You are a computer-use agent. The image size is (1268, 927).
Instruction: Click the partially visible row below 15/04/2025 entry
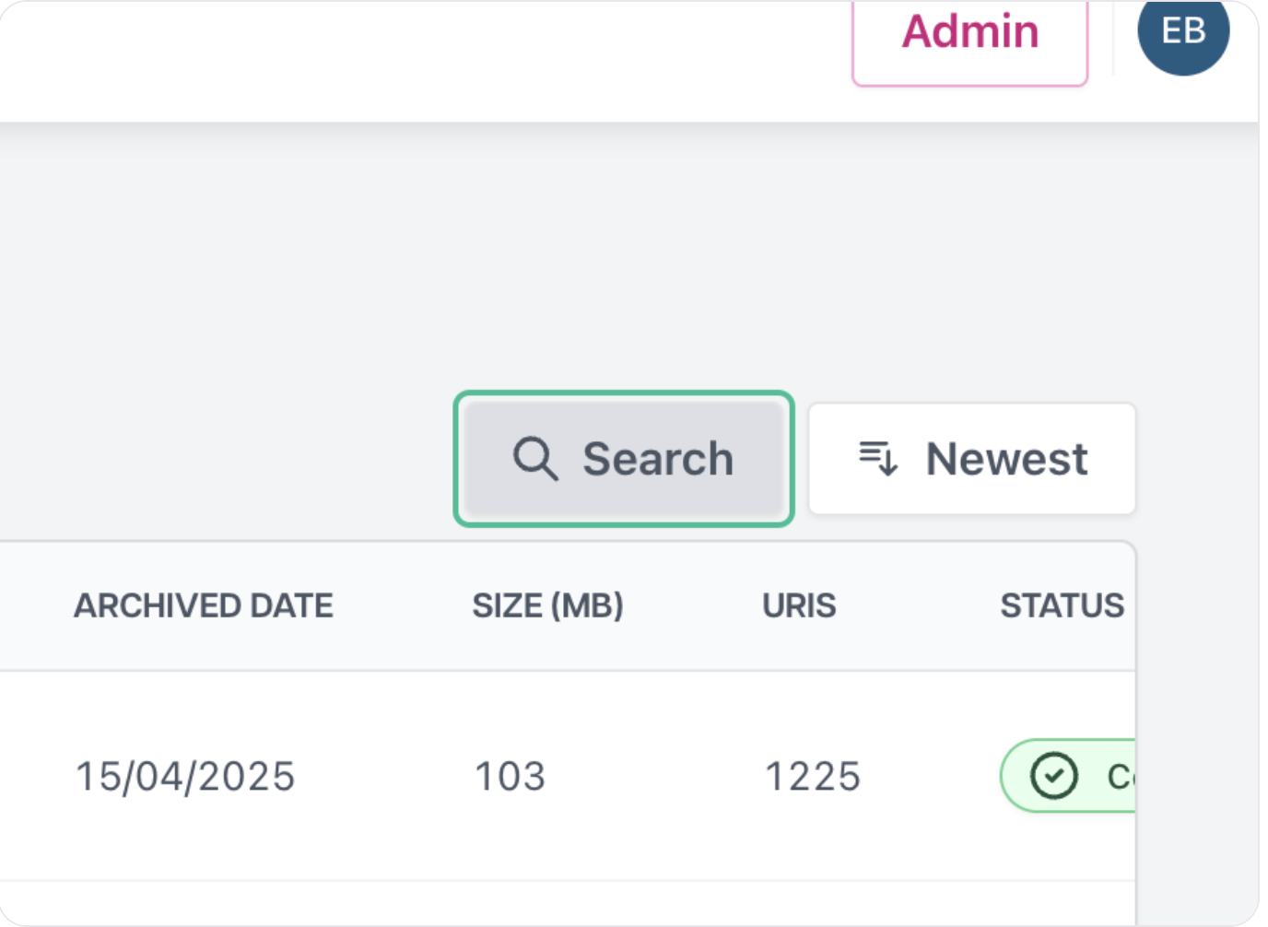[568, 903]
